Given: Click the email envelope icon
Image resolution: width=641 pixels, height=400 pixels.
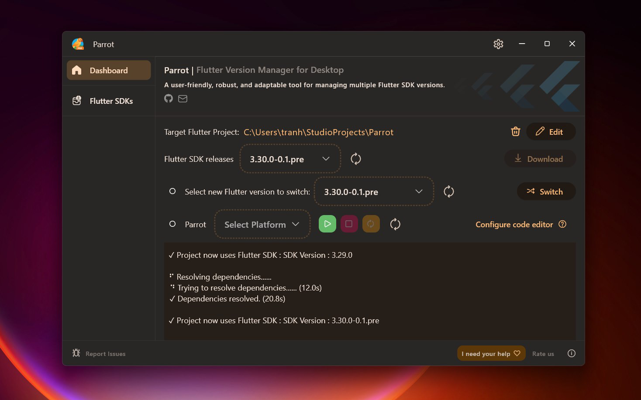Looking at the screenshot, I should (183, 99).
